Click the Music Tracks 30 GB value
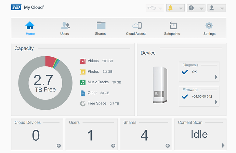Image resolution: width=236 pixels, height=153 pixels. [117, 82]
